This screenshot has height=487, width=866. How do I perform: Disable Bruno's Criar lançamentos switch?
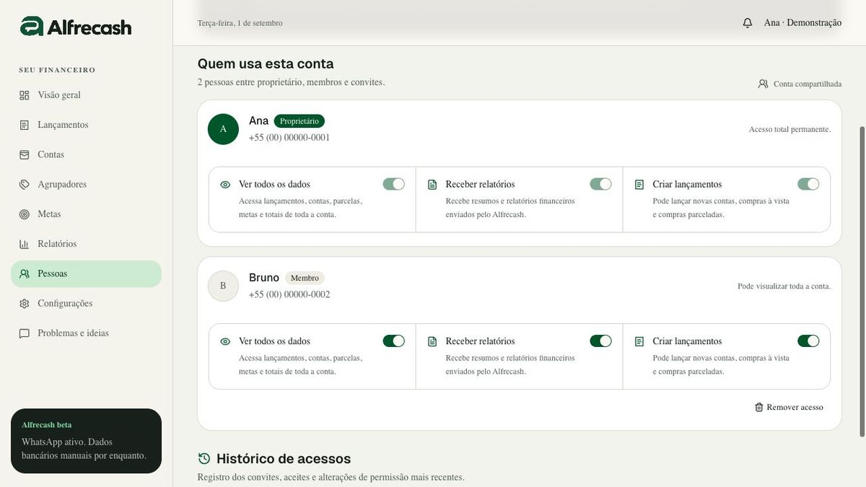click(808, 341)
